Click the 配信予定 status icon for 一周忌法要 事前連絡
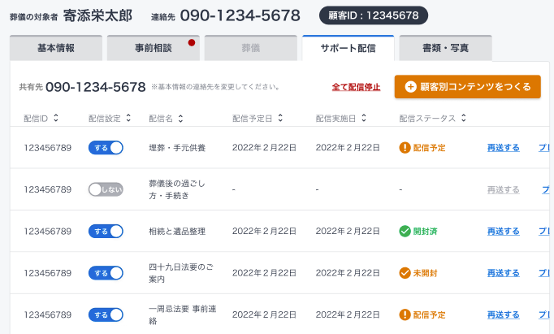This screenshot has width=554, height=334. 405,314
